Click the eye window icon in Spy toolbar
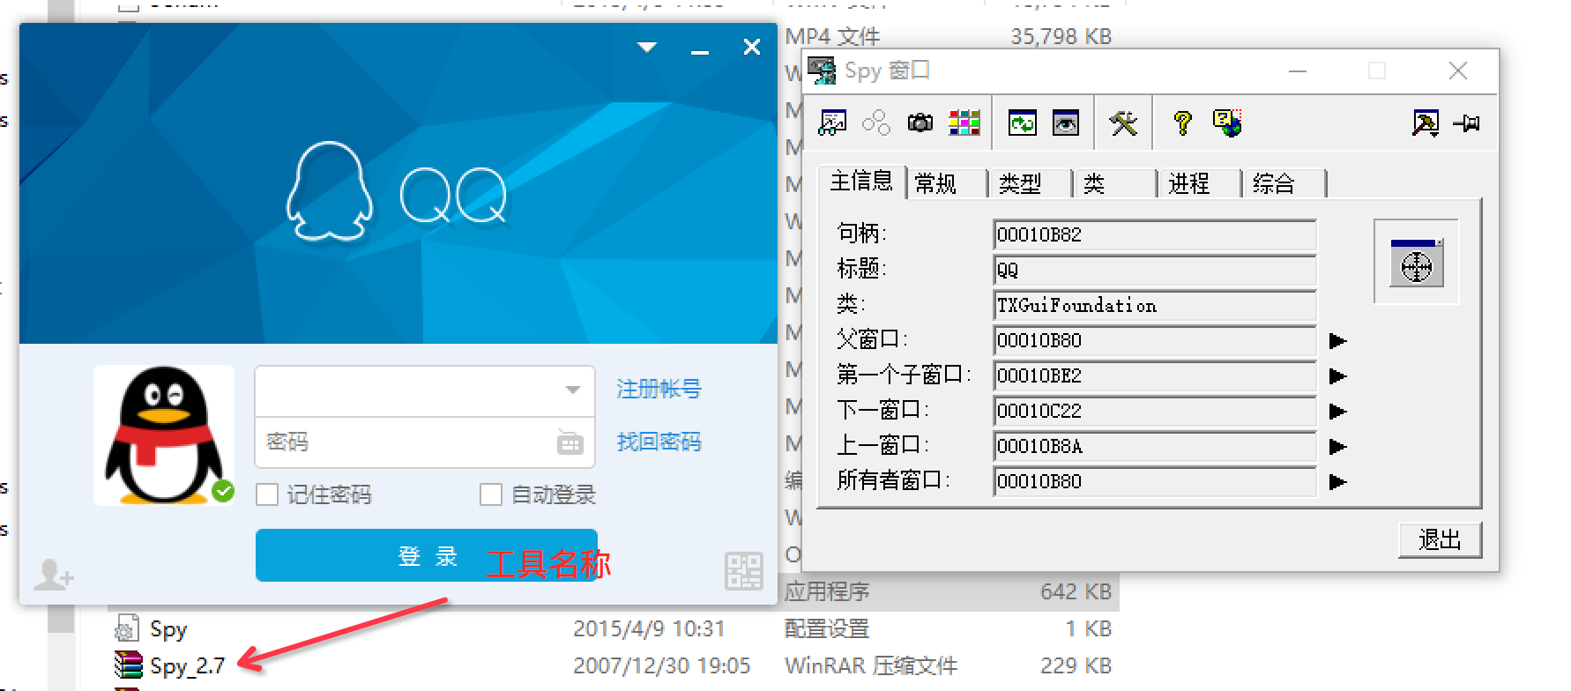Viewport: 1571px width, 691px height. click(1066, 123)
